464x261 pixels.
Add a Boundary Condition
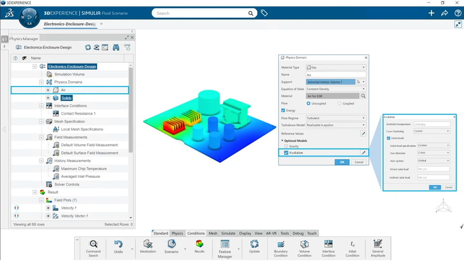280,248
